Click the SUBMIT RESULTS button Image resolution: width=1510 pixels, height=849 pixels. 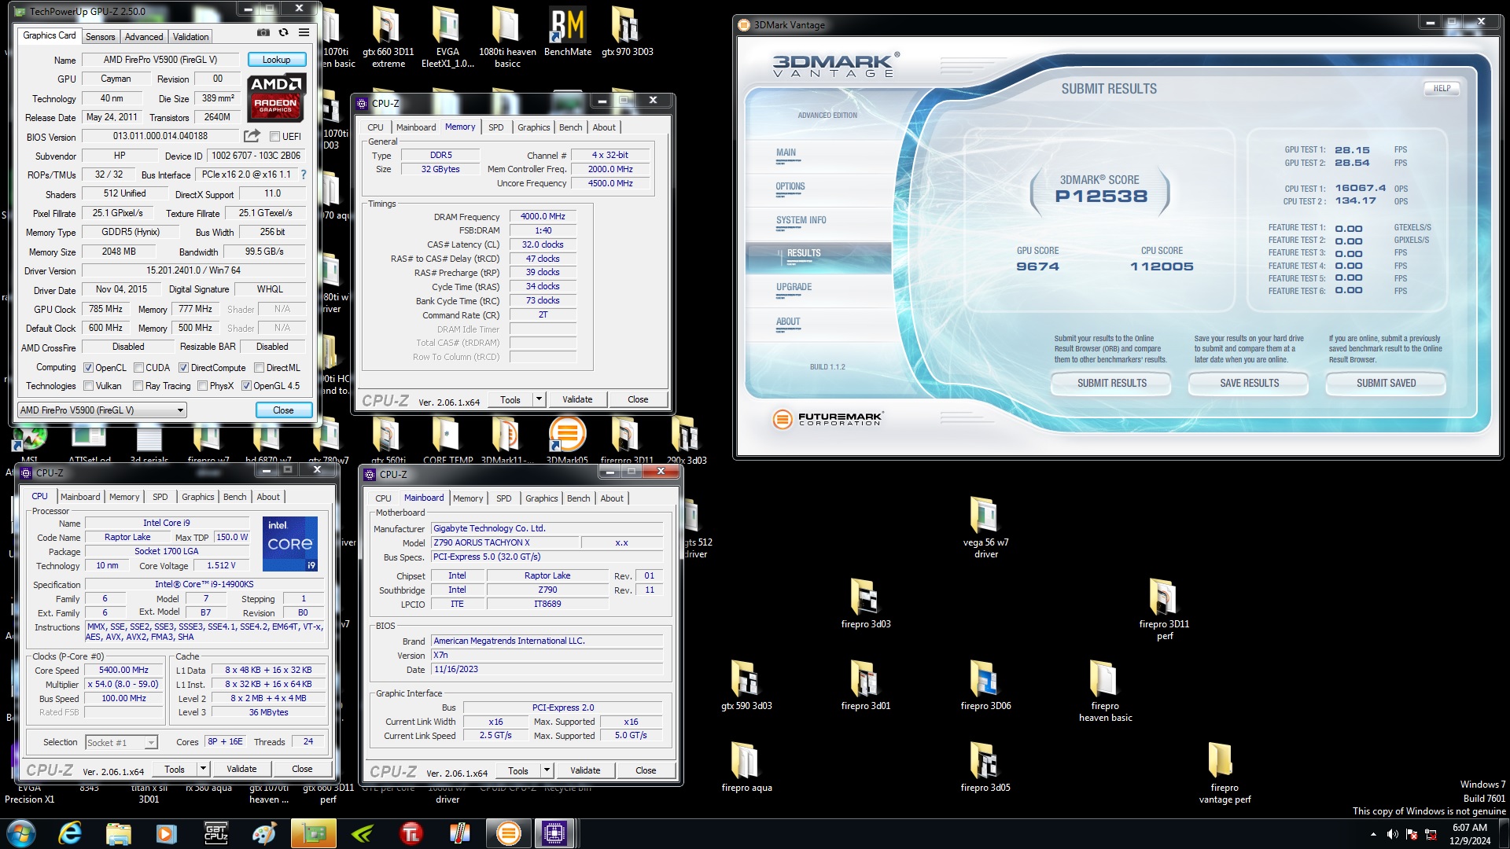1111,383
